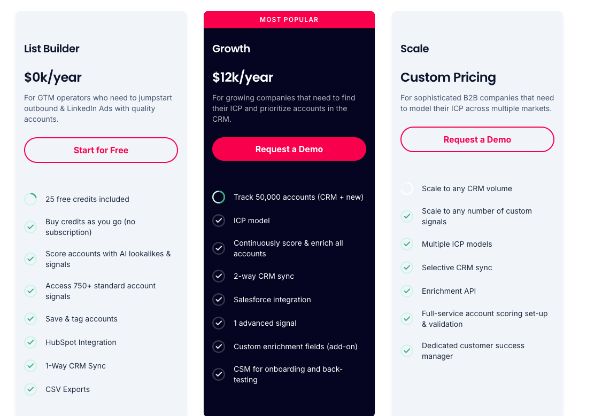This screenshot has width=602, height=416.
Task: Click checkmark icon next to CSV Exports
Action: coord(30,389)
